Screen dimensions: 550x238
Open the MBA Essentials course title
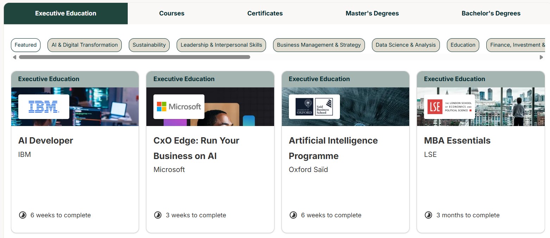(x=457, y=141)
